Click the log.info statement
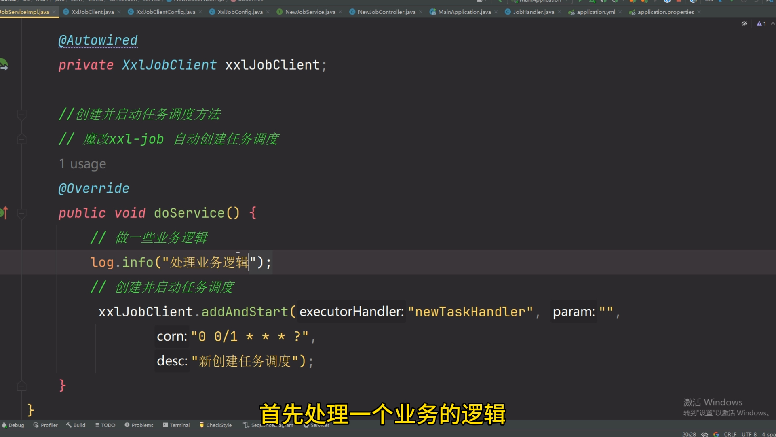The image size is (776, 437). [181, 262]
